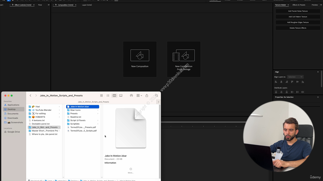Open the Align Layers to dropdown

[295, 77]
